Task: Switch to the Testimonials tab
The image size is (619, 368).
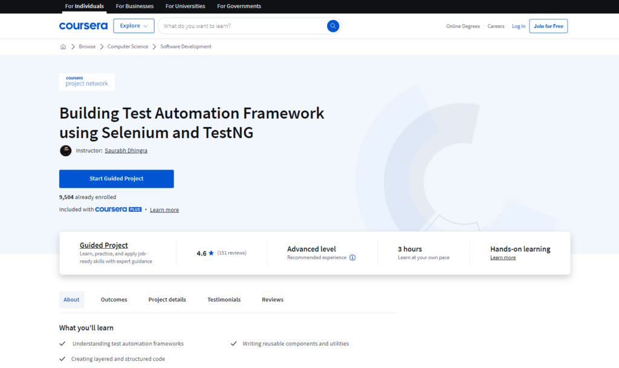Action: pos(224,300)
